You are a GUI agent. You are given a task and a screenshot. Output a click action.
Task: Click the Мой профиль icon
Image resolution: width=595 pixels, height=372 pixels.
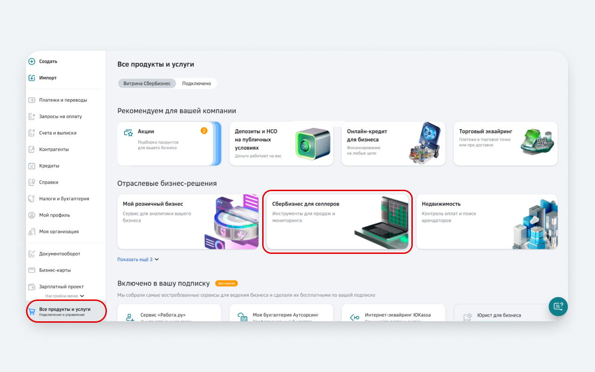click(32, 215)
